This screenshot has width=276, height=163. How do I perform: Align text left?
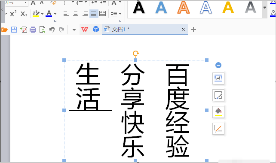click(66, 14)
